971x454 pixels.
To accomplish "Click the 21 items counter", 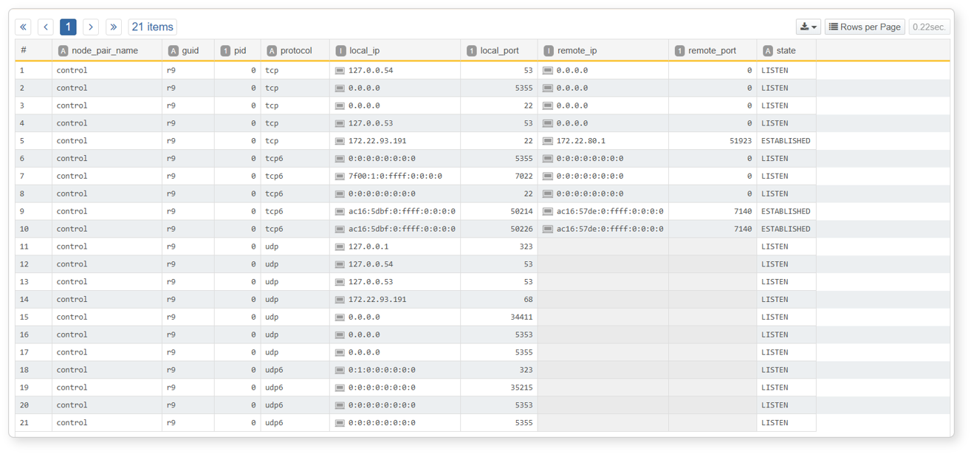I will [153, 27].
